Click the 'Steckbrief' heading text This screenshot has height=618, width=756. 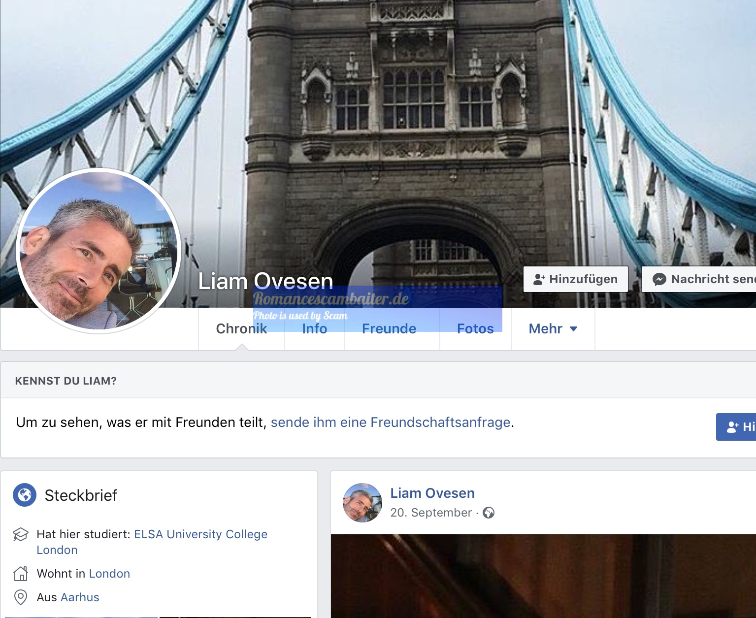pos(81,495)
